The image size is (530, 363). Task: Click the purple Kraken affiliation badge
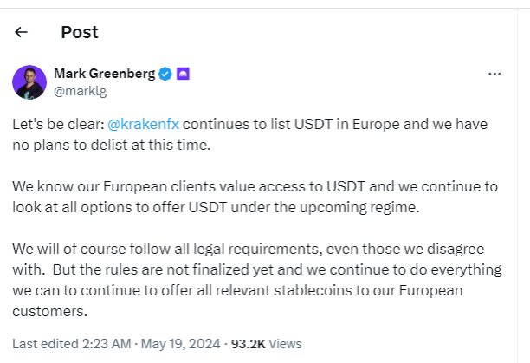182,74
